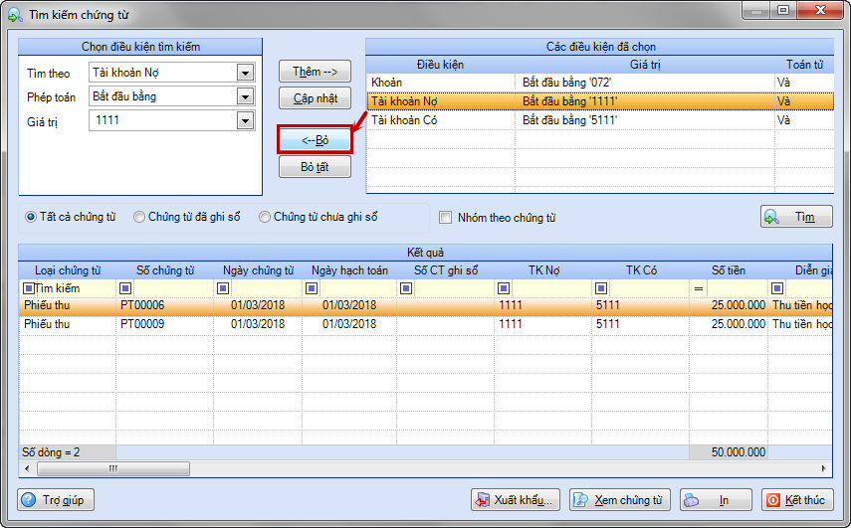
Task: Click the filter icon under Ngày chứng từ
Action: click(x=215, y=288)
